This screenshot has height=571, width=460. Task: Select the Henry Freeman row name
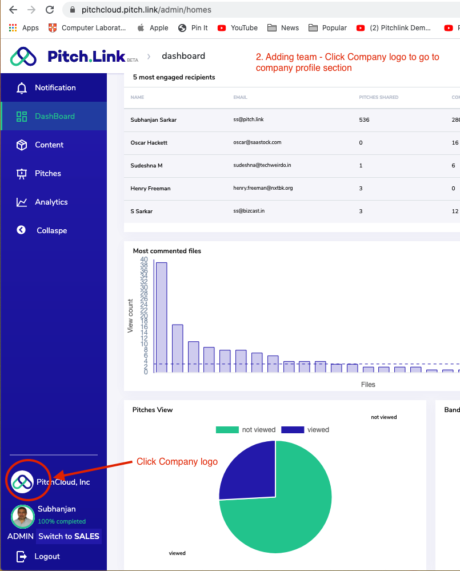click(x=151, y=189)
